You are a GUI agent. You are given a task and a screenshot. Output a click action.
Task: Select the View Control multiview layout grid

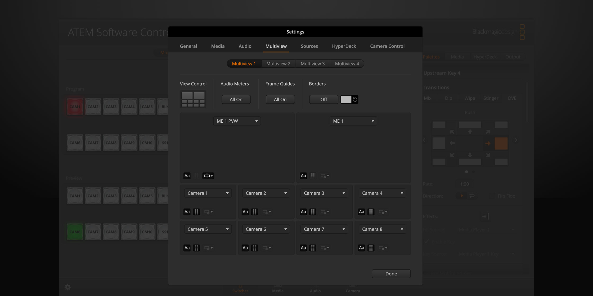coord(193,99)
